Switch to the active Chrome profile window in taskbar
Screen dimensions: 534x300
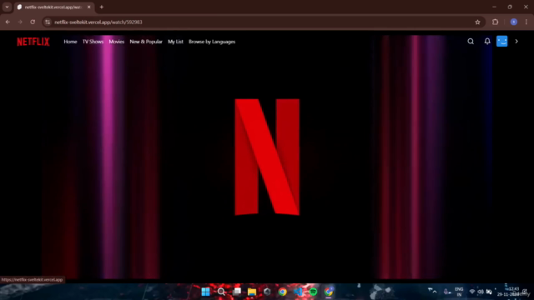pos(329,292)
